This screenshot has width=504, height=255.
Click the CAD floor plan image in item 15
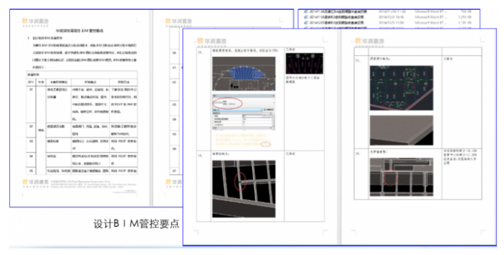(x=401, y=88)
